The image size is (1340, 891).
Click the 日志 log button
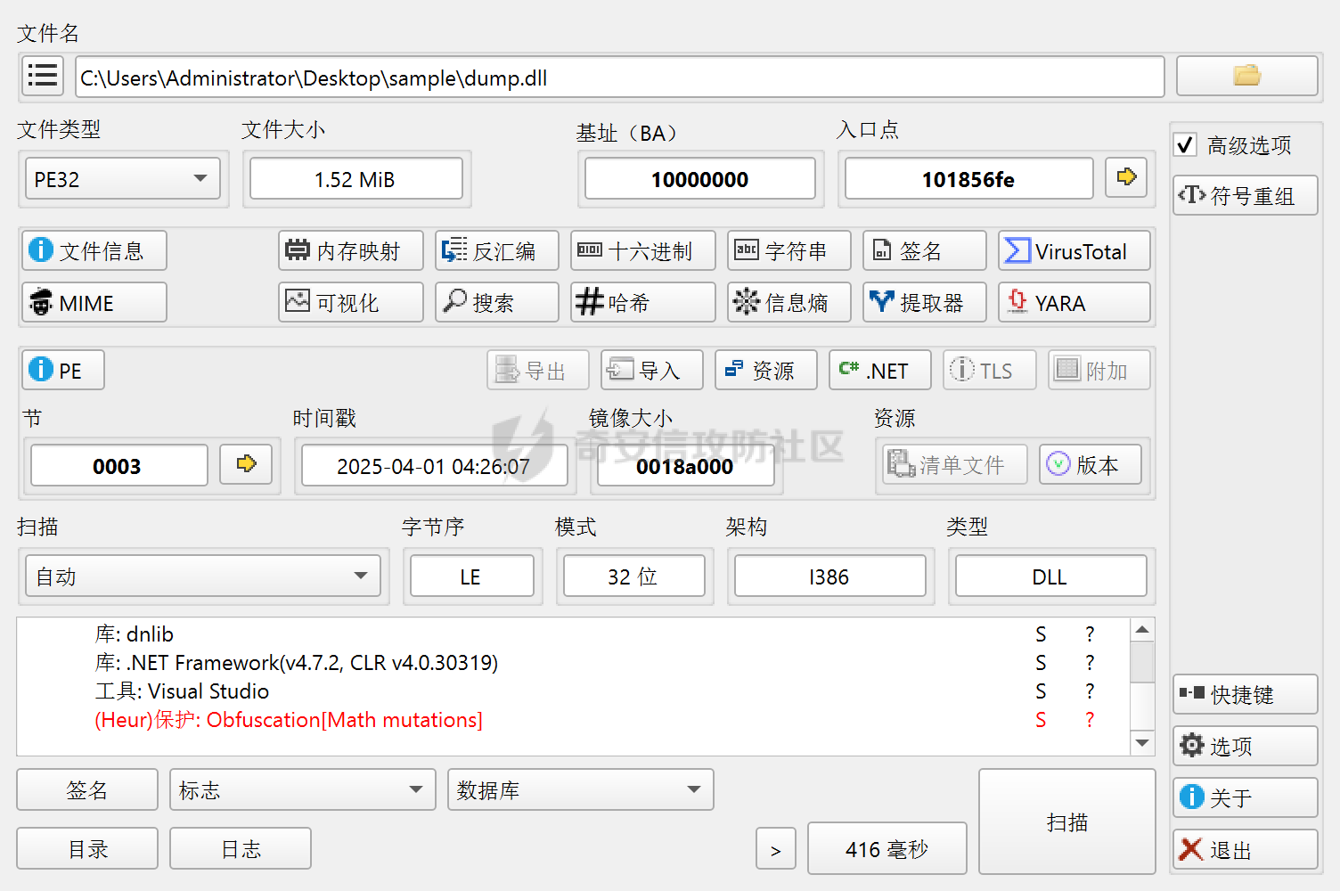241,848
